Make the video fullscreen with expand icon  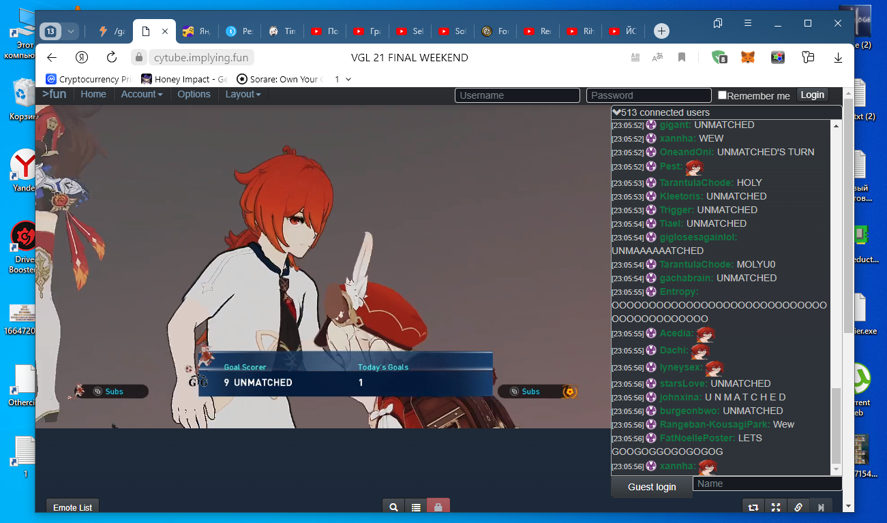[x=776, y=507]
